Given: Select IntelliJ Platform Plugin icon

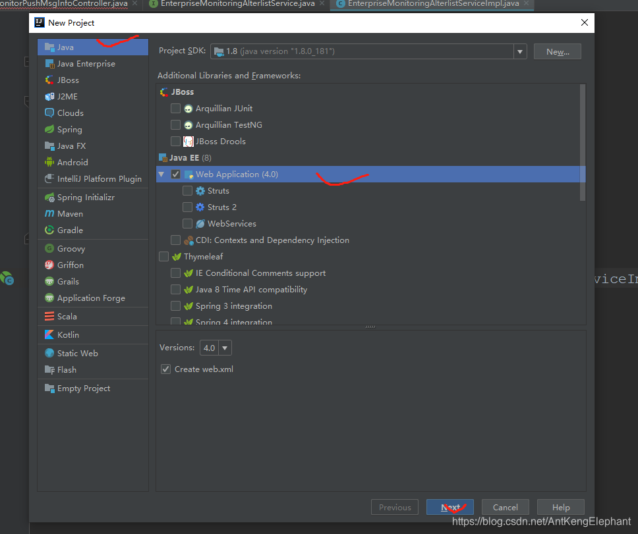Looking at the screenshot, I should (49, 179).
